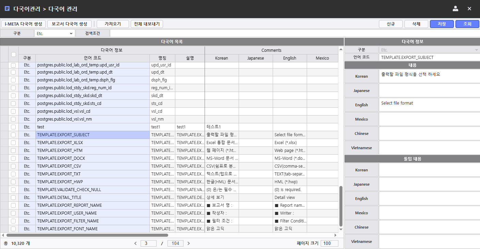Click the vertical scrollbar thumb in grid
This screenshot has height=249, width=480.
point(341,206)
